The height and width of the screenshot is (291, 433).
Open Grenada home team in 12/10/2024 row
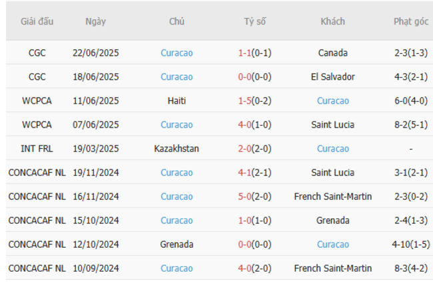click(x=177, y=244)
